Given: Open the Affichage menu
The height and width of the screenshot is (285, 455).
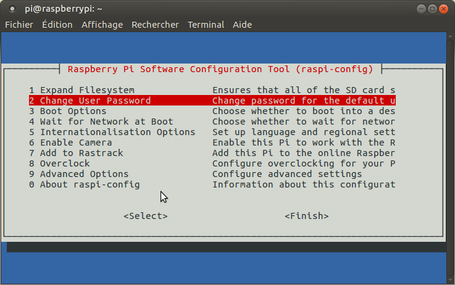Looking at the screenshot, I should point(102,25).
